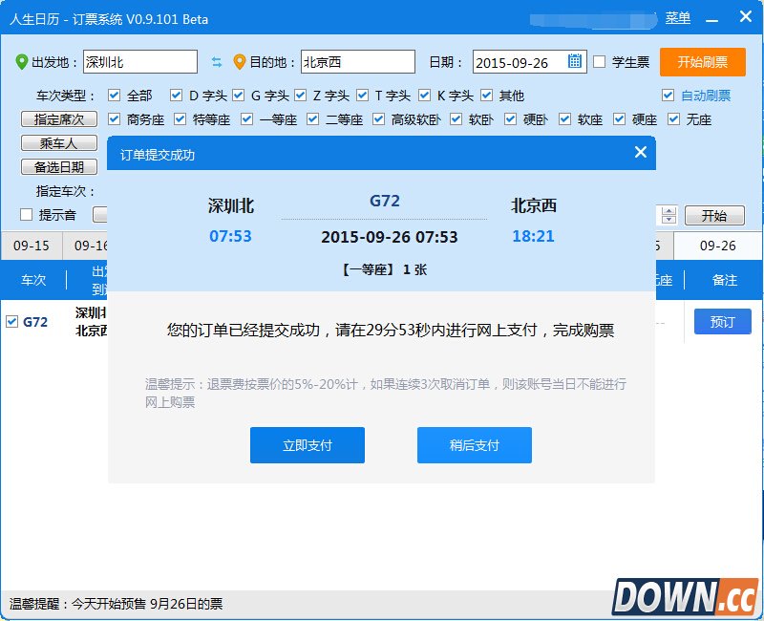The width and height of the screenshot is (764, 621).
Task: Click the 稍后支付 button to pay later
Action: [x=474, y=445]
